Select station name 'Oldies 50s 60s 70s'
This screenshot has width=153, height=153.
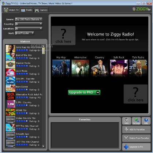26,118
